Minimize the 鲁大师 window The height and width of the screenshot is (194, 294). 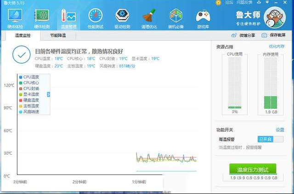(276, 3)
